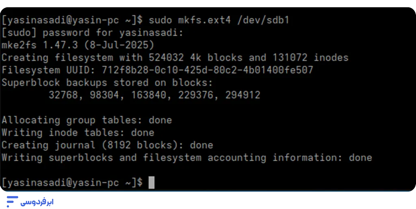Click the Persian brand text beside the logo
Viewport: 416px width, 209px height.
click(38, 201)
